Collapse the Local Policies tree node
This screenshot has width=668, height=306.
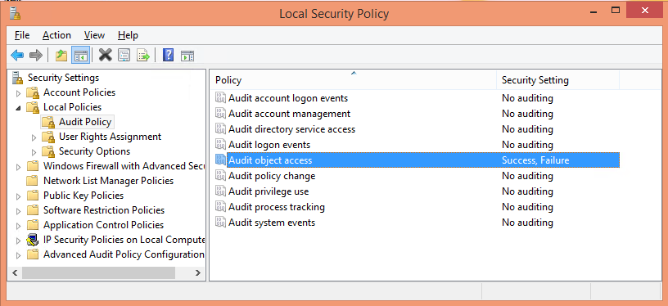[x=18, y=108]
